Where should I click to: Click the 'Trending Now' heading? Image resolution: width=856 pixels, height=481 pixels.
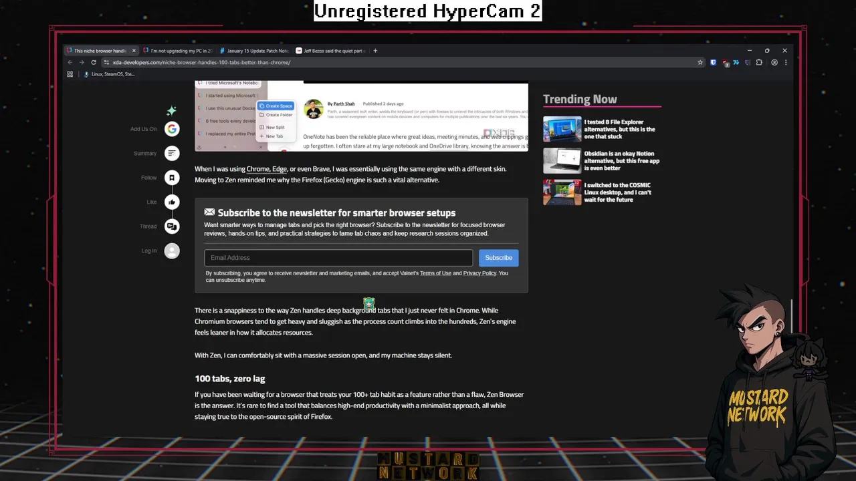580,99
